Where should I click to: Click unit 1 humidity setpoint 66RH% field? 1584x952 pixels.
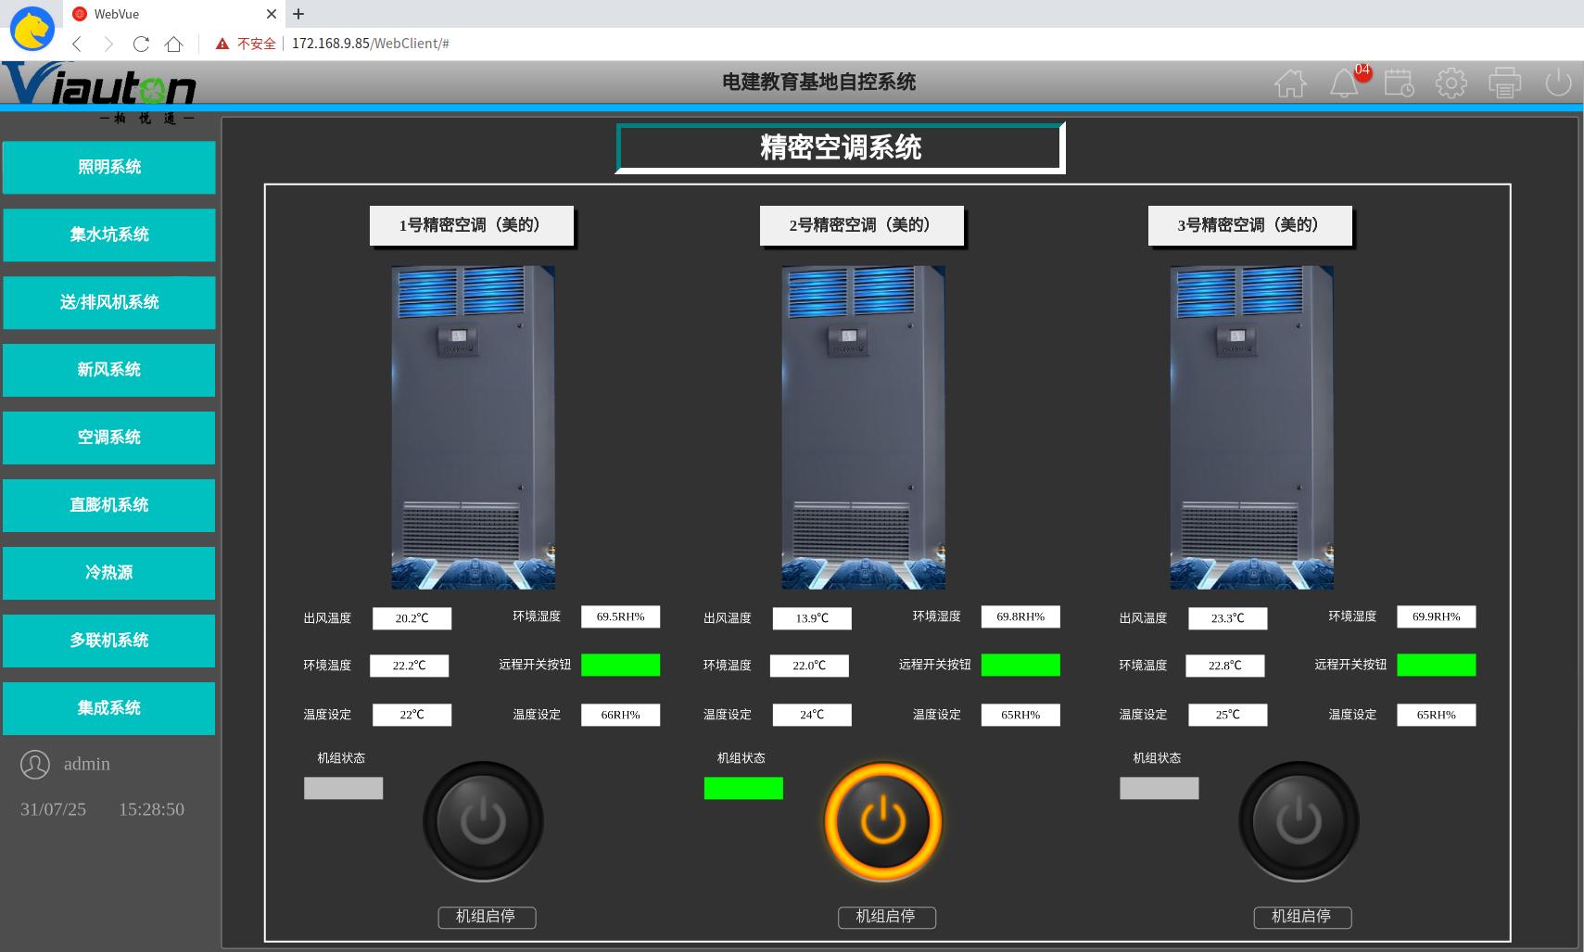coord(621,715)
